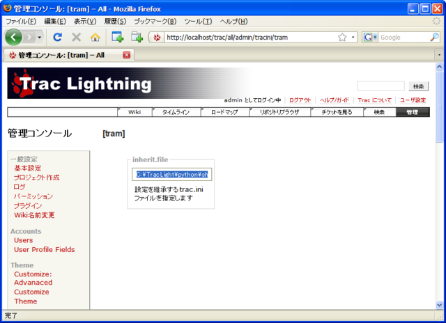Open the Trac について link

click(x=375, y=100)
